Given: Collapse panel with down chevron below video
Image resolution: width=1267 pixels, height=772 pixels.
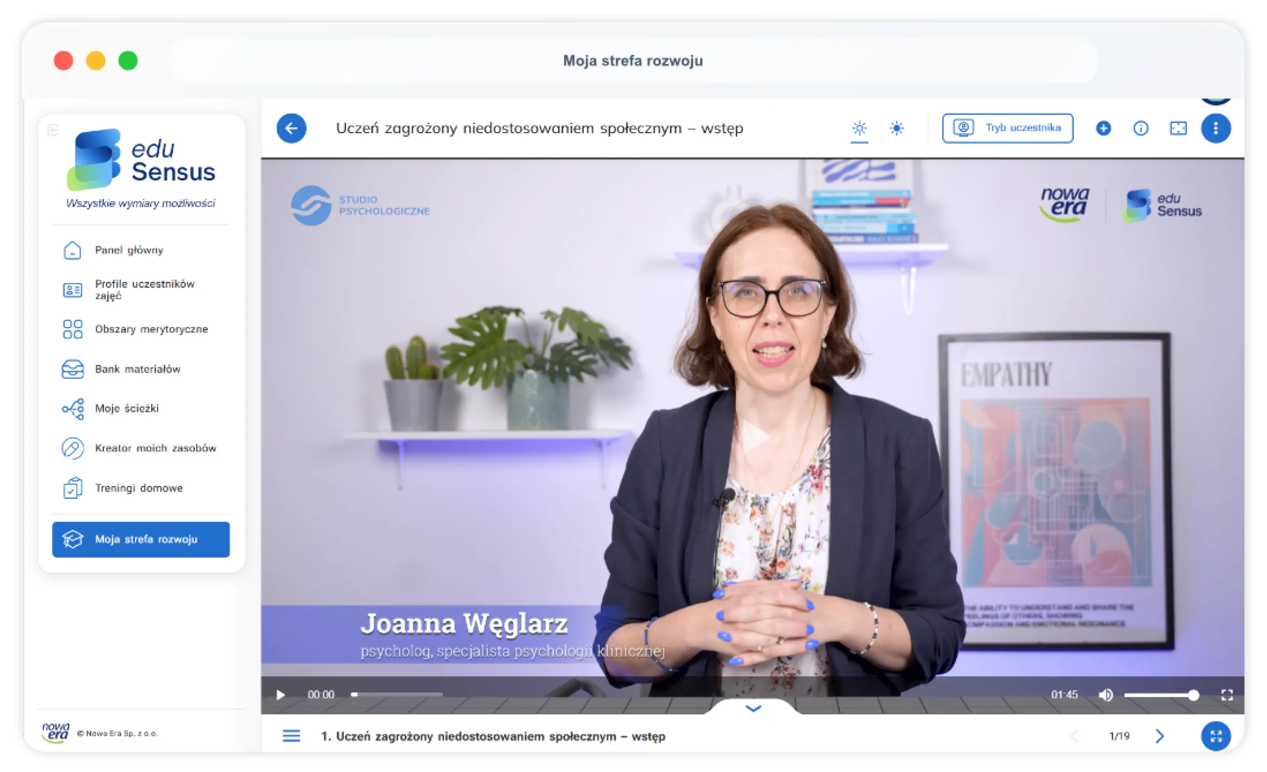Looking at the screenshot, I should [753, 708].
